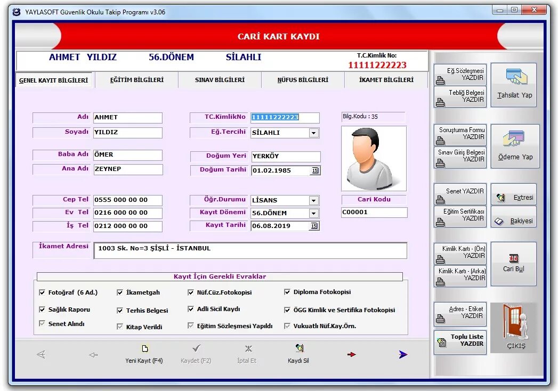Click Kaydet (F2) checkmark icon

(x=197, y=348)
